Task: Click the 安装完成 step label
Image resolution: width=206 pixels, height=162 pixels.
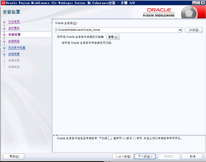Action: [x=14, y=67]
